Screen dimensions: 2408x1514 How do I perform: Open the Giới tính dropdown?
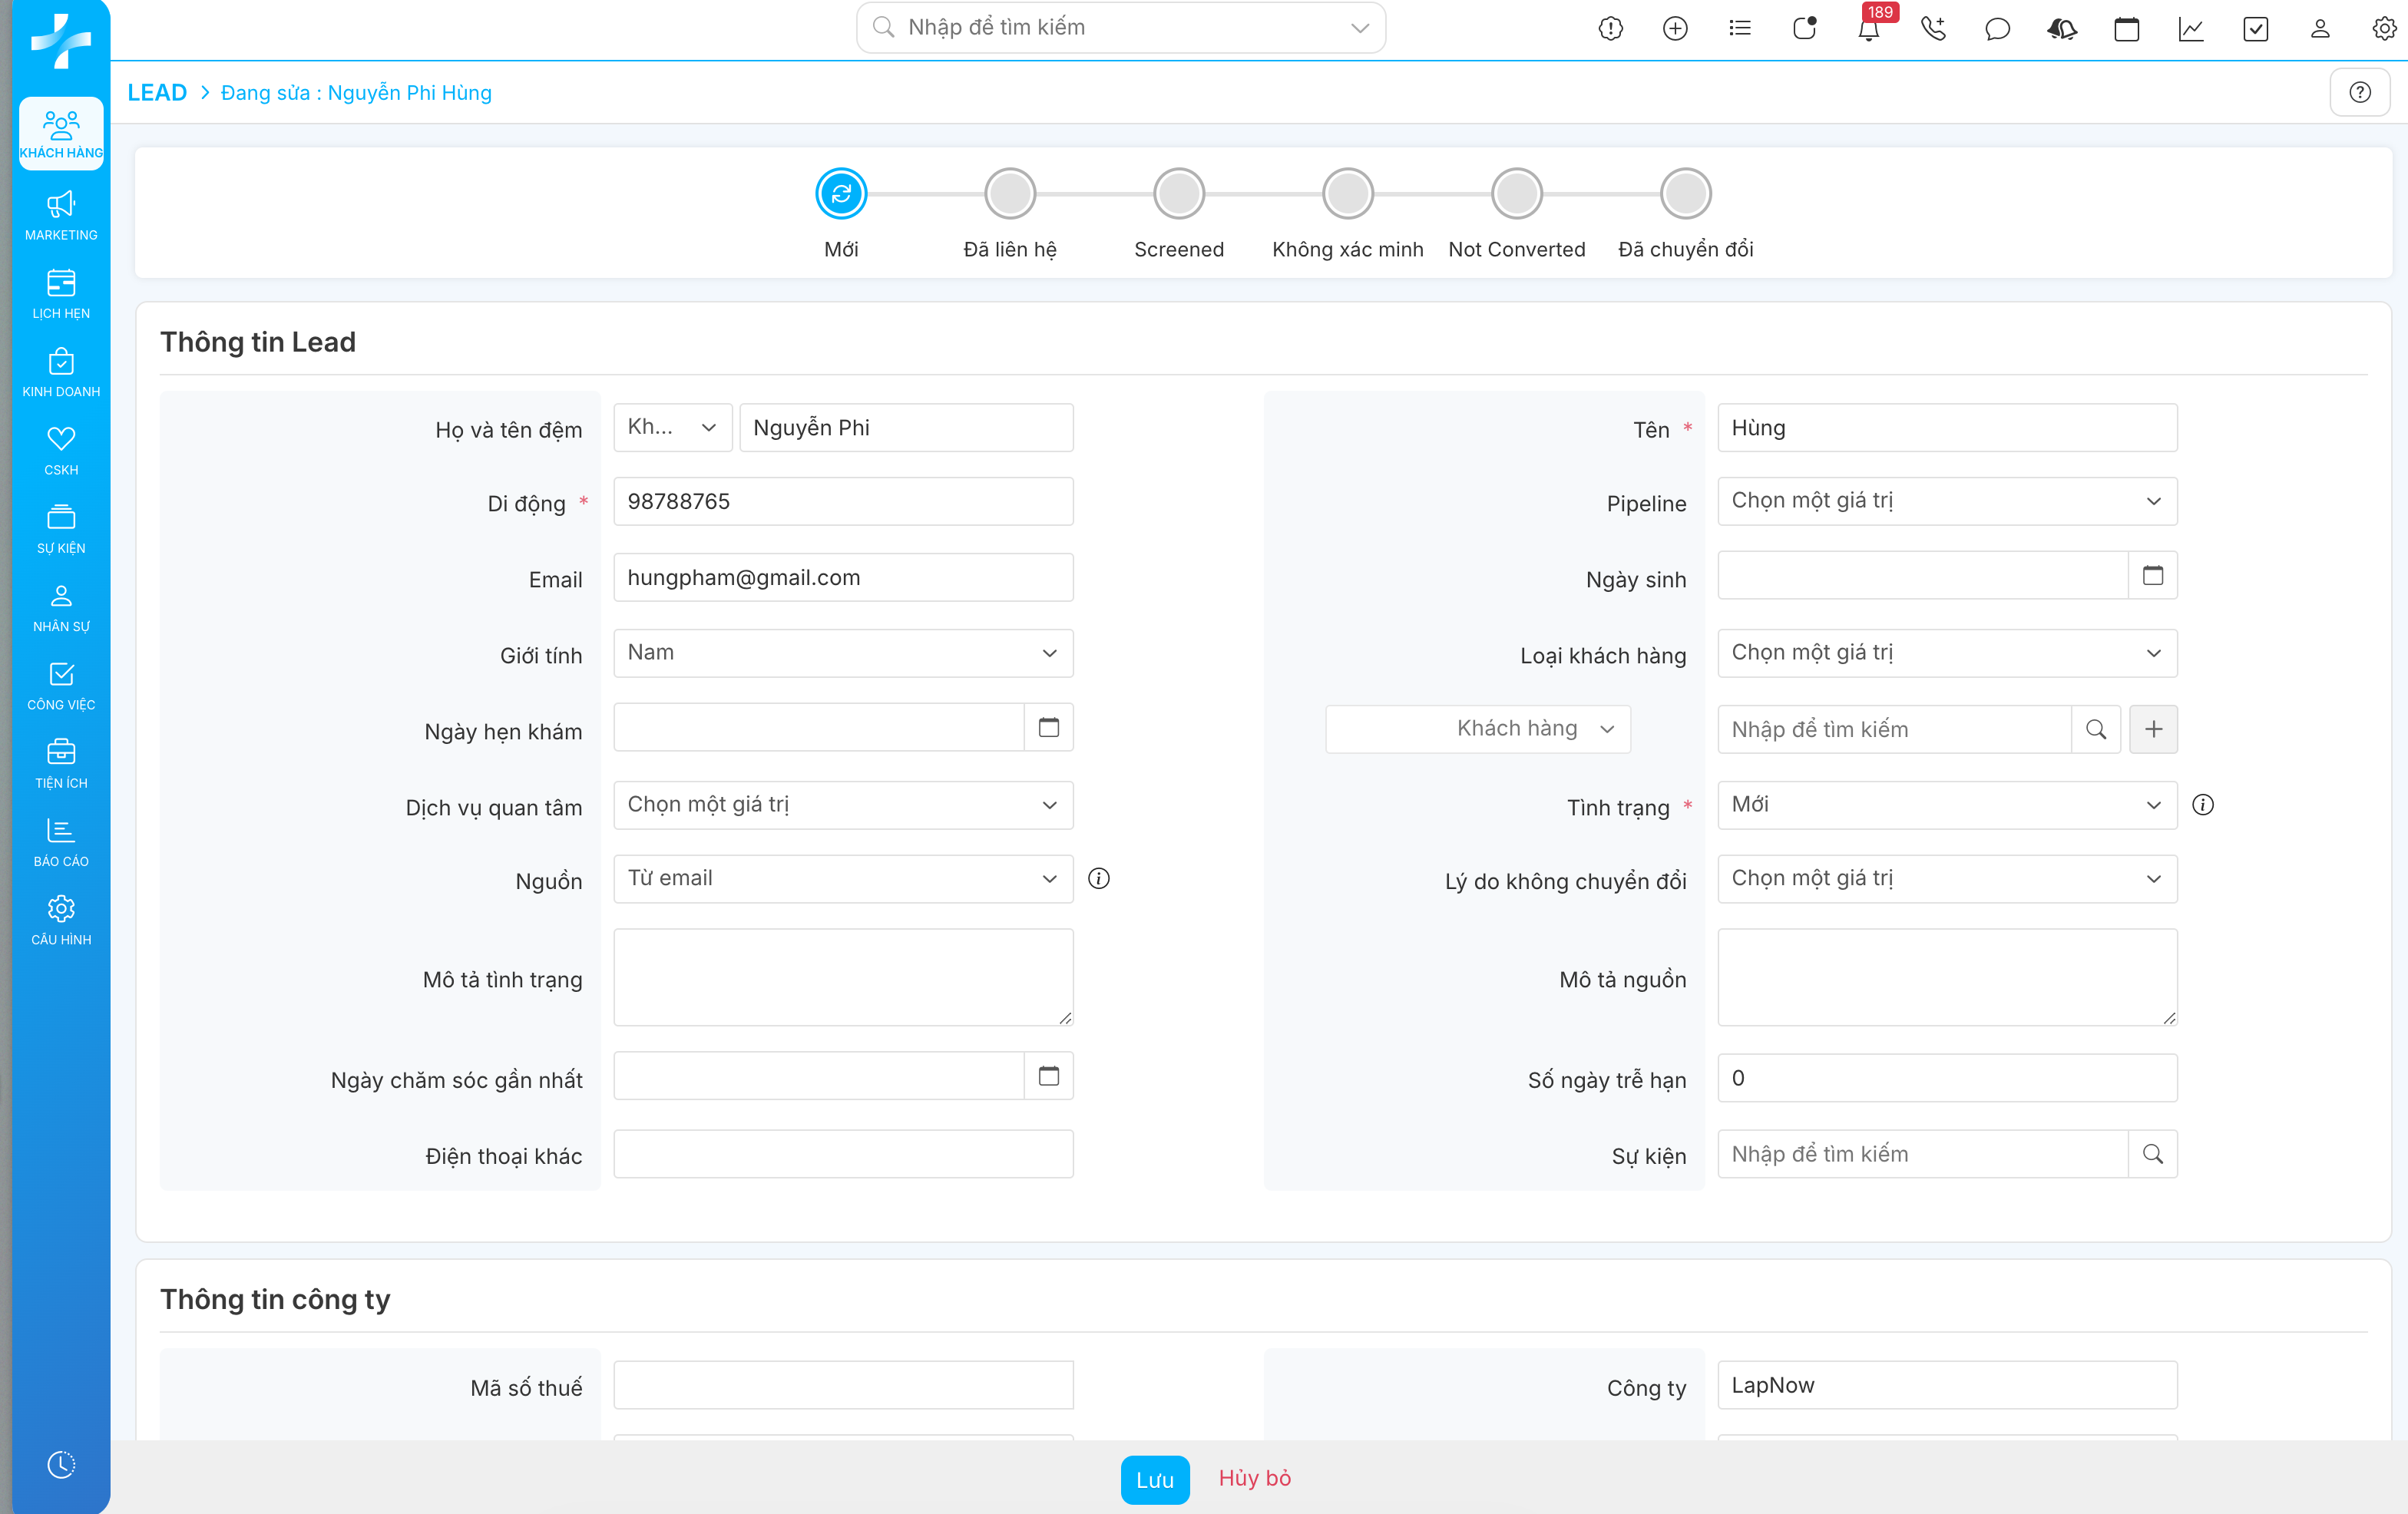tap(842, 653)
